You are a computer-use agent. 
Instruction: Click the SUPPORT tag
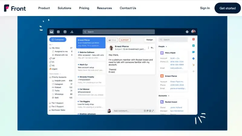[125, 40]
